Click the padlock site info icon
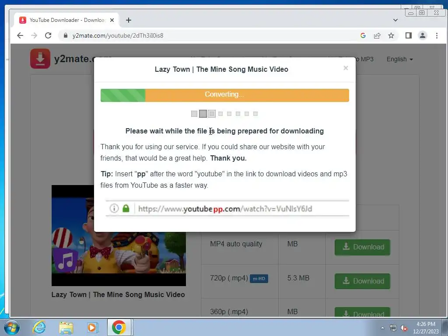The height and width of the screenshot is (336, 448). pos(66,35)
